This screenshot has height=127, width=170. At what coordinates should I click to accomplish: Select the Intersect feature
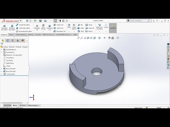pos(90,28)
